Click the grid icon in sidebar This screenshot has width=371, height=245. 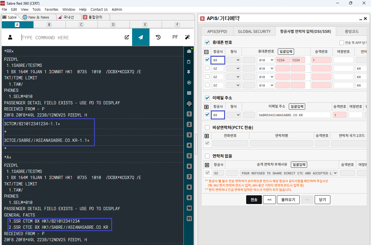pyautogui.click(x=189, y=93)
